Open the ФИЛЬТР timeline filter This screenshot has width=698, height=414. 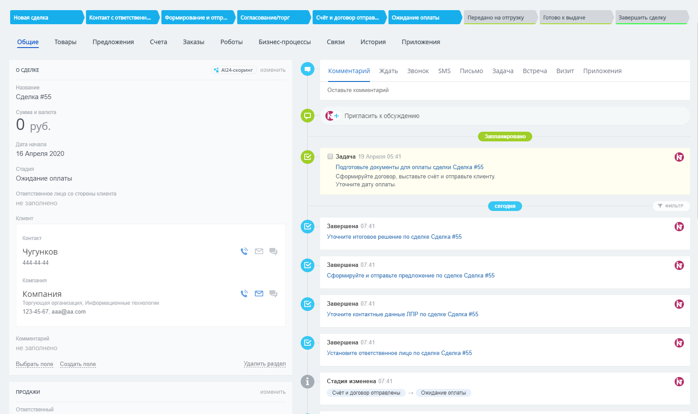(x=671, y=206)
